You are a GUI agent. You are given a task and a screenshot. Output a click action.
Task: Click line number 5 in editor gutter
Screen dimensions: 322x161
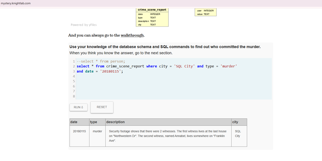click(74, 81)
